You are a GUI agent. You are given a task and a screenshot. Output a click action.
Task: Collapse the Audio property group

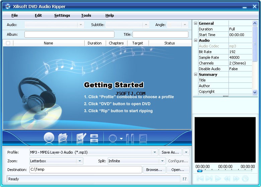pos(196,40)
